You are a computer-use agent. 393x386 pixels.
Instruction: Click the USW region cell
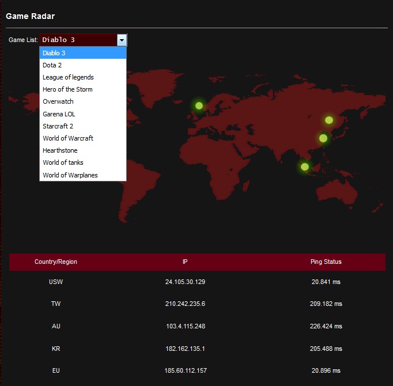pos(56,282)
